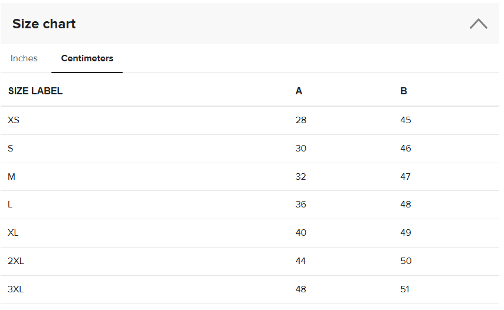Click the B value 49 for XL
The image size is (504, 310).
(x=405, y=233)
